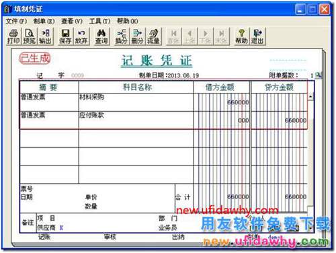336x253 pixels.
Task: Delete an entry line with 删分
Action: 137,36
